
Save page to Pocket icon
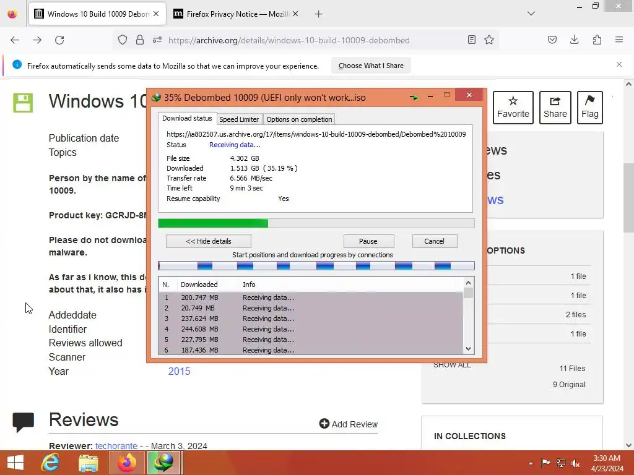pyautogui.click(x=552, y=40)
